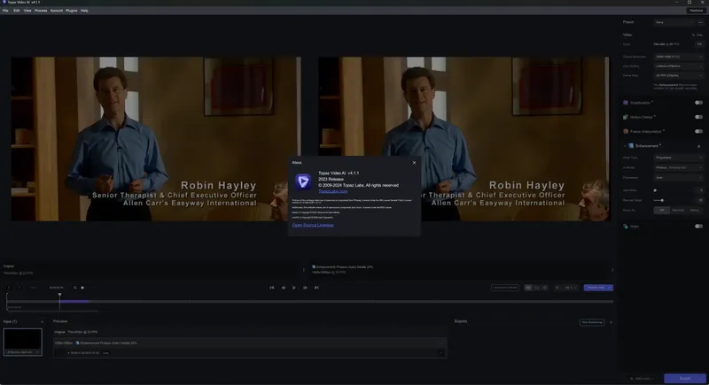Click the Enhancement filter icon
Viewport: 709px width, 385px height.
[631, 146]
